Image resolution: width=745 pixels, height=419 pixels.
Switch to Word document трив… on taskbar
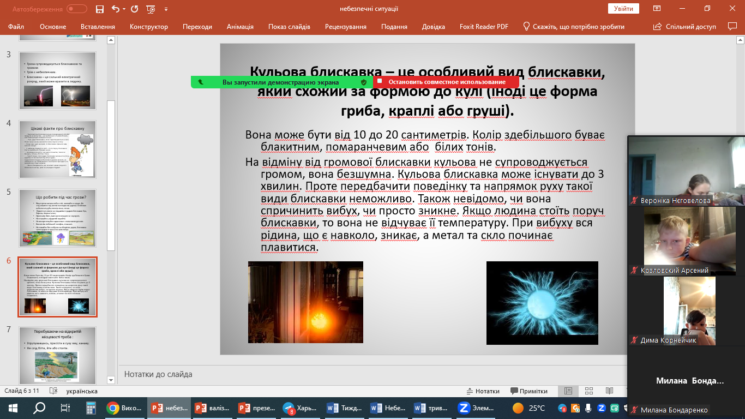432,408
